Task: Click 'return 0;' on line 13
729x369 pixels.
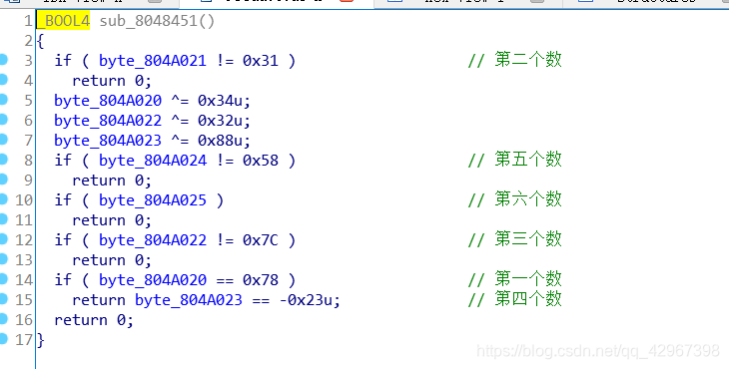Action: click(x=112, y=261)
